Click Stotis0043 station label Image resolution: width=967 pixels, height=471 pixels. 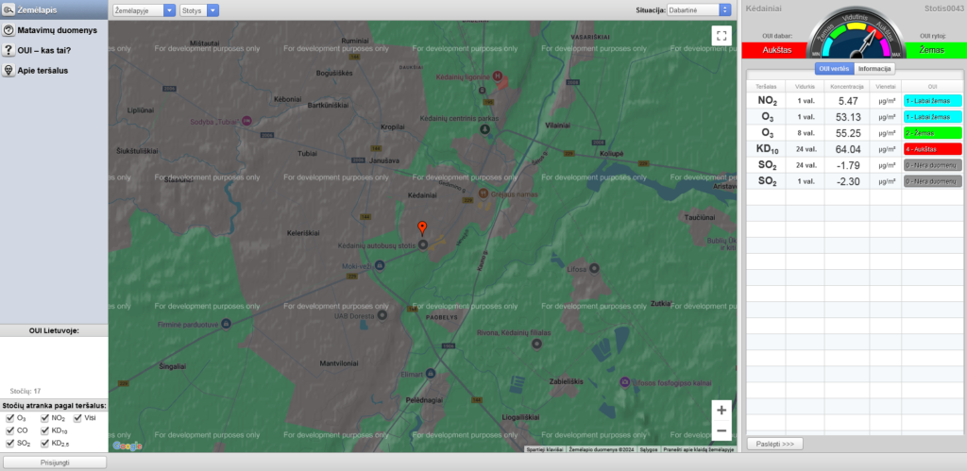(x=943, y=8)
